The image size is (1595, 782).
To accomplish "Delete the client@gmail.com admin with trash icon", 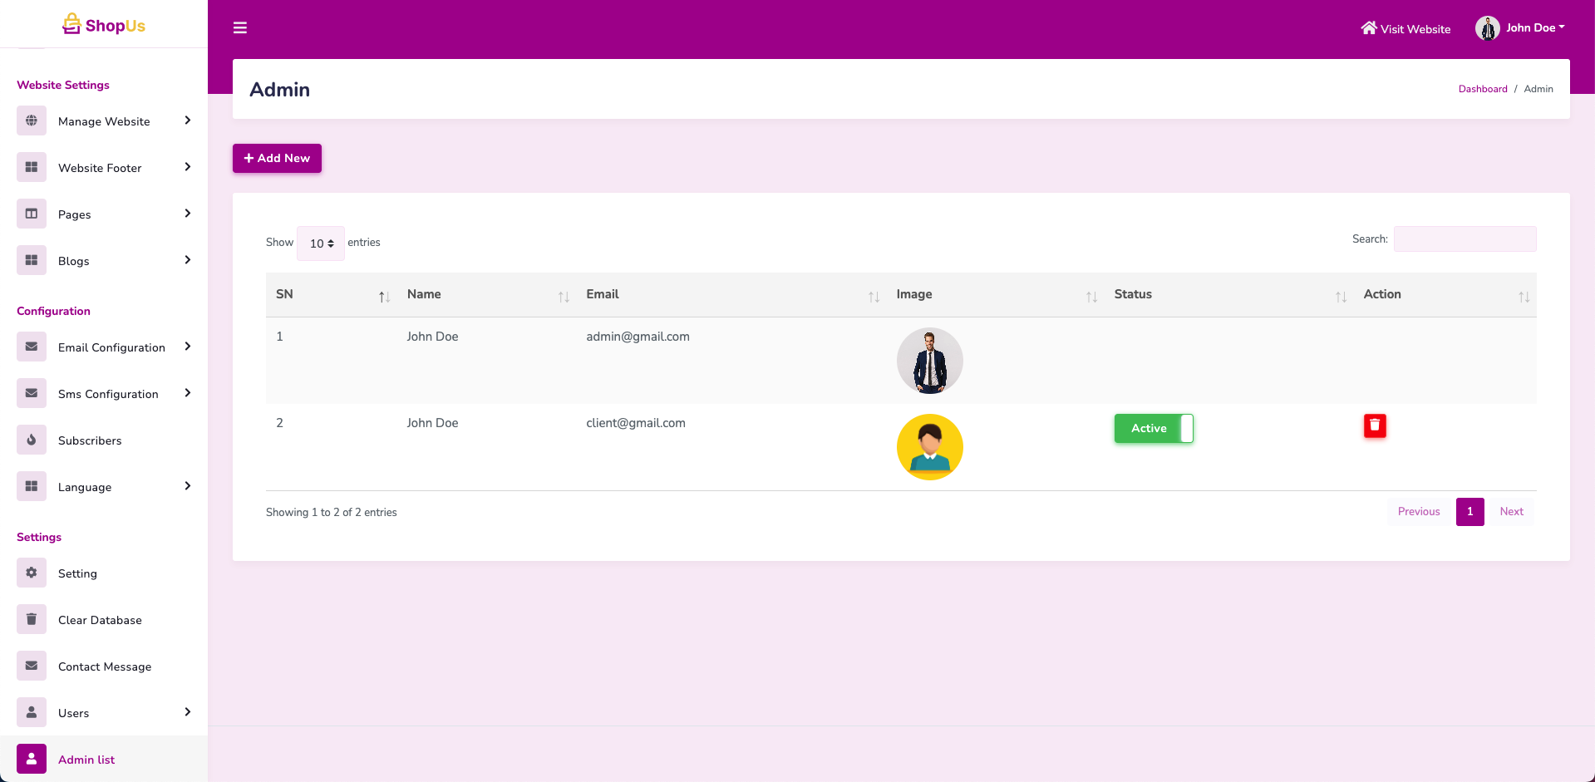I will (1375, 425).
